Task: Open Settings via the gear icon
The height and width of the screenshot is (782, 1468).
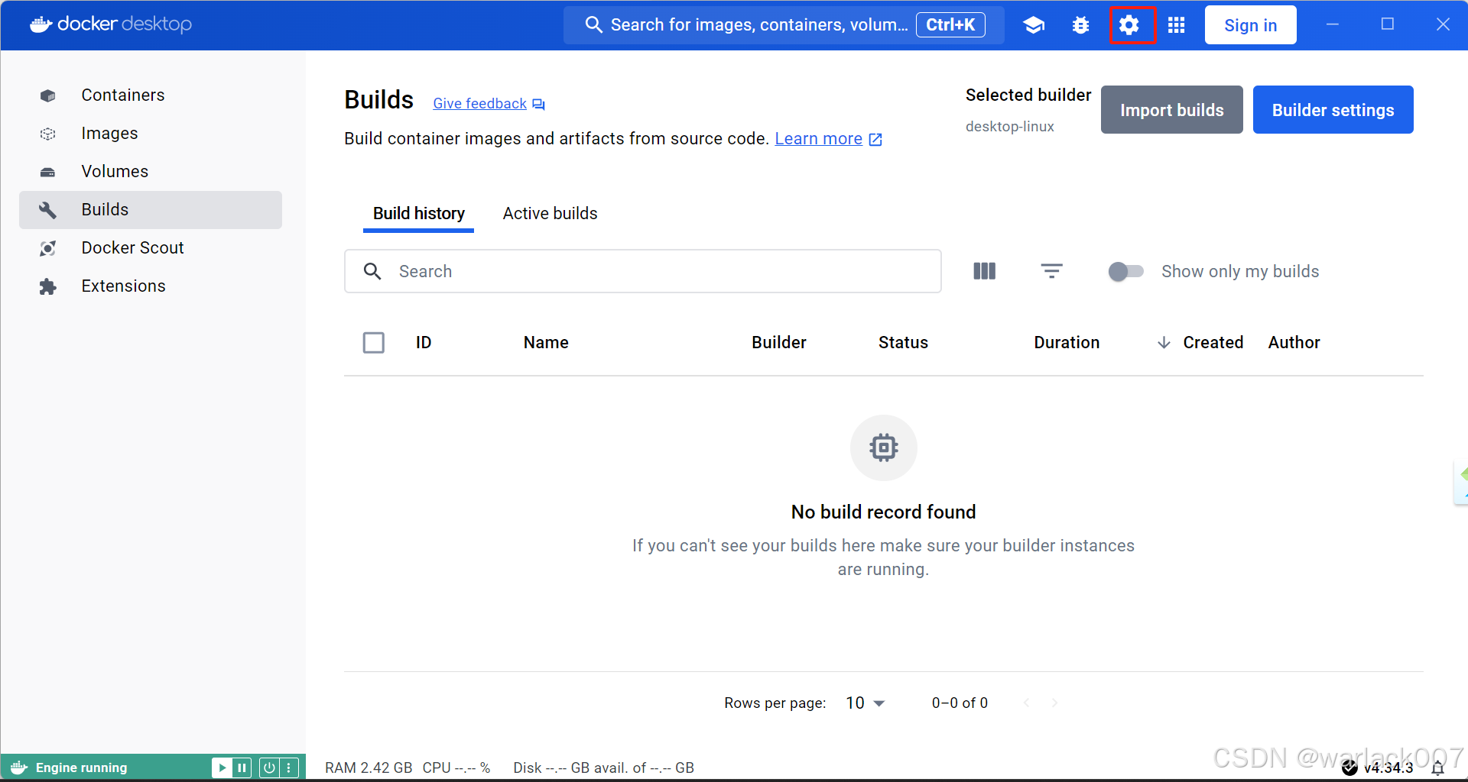Action: point(1129,25)
